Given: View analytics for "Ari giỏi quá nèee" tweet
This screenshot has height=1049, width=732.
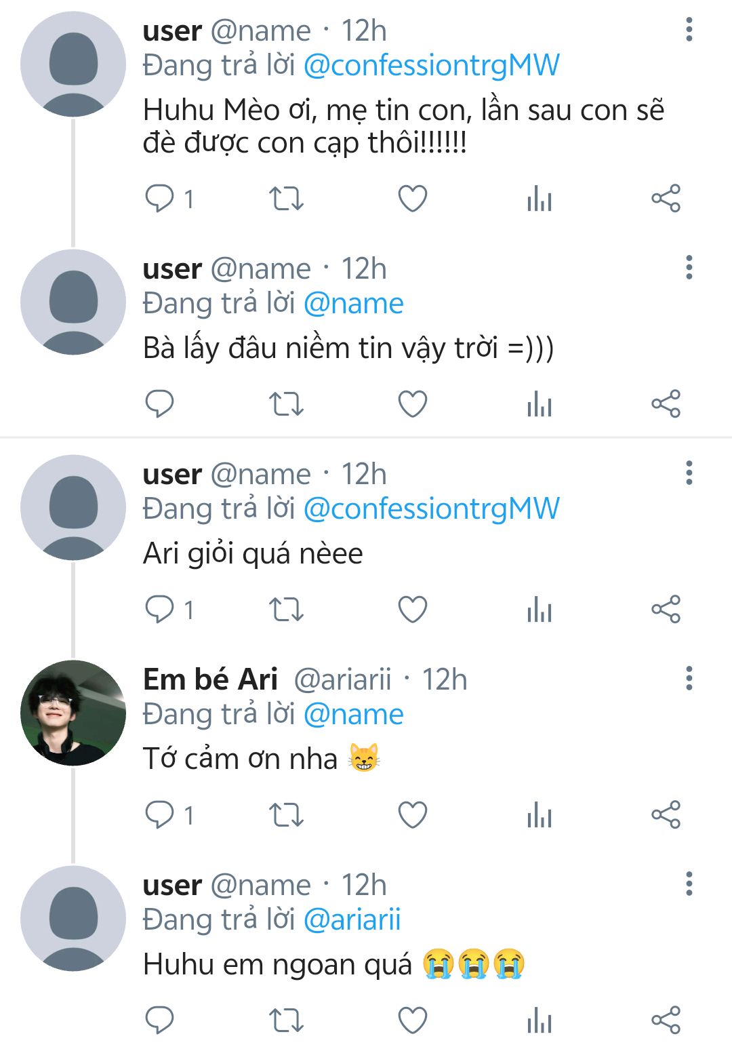Looking at the screenshot, I should [540, 610].
